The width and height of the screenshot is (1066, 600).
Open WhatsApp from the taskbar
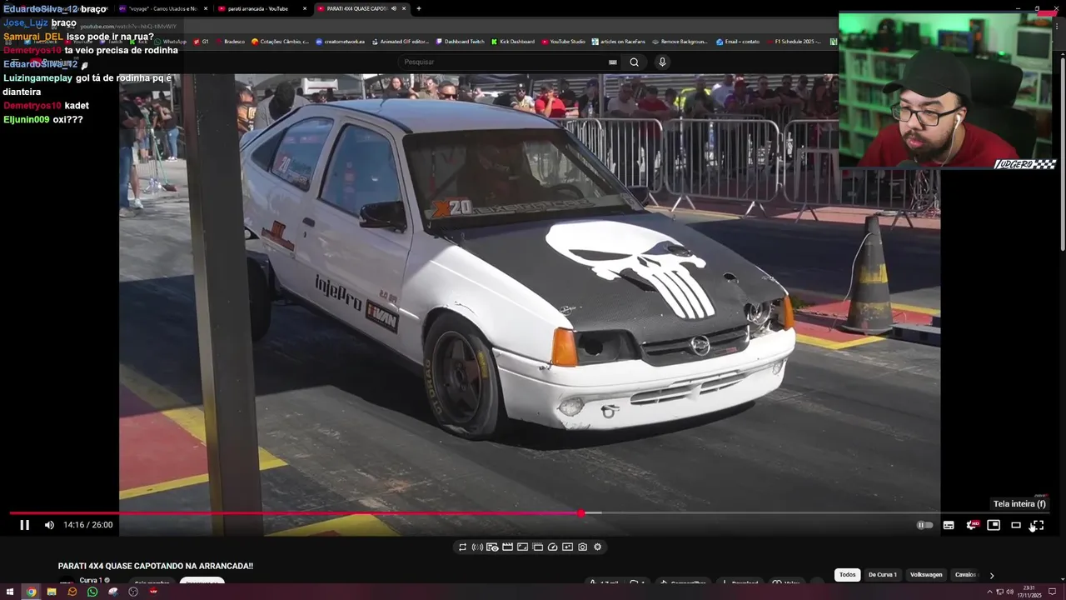(92, 592)
